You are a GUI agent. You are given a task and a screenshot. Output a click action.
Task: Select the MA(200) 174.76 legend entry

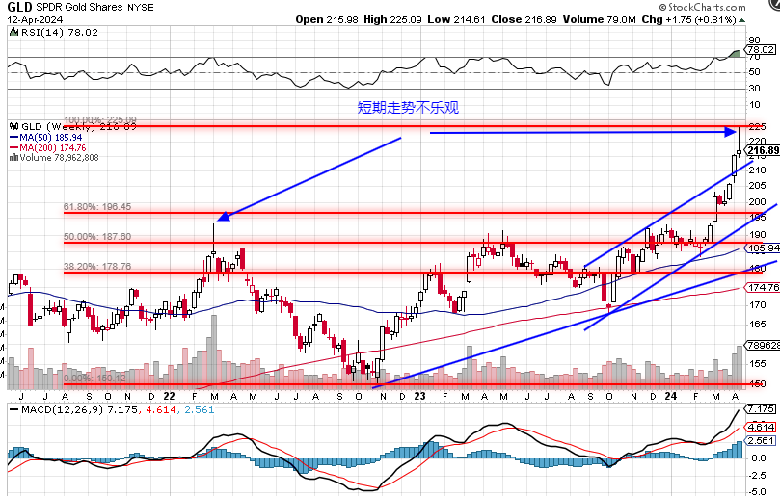coord(53,148)
